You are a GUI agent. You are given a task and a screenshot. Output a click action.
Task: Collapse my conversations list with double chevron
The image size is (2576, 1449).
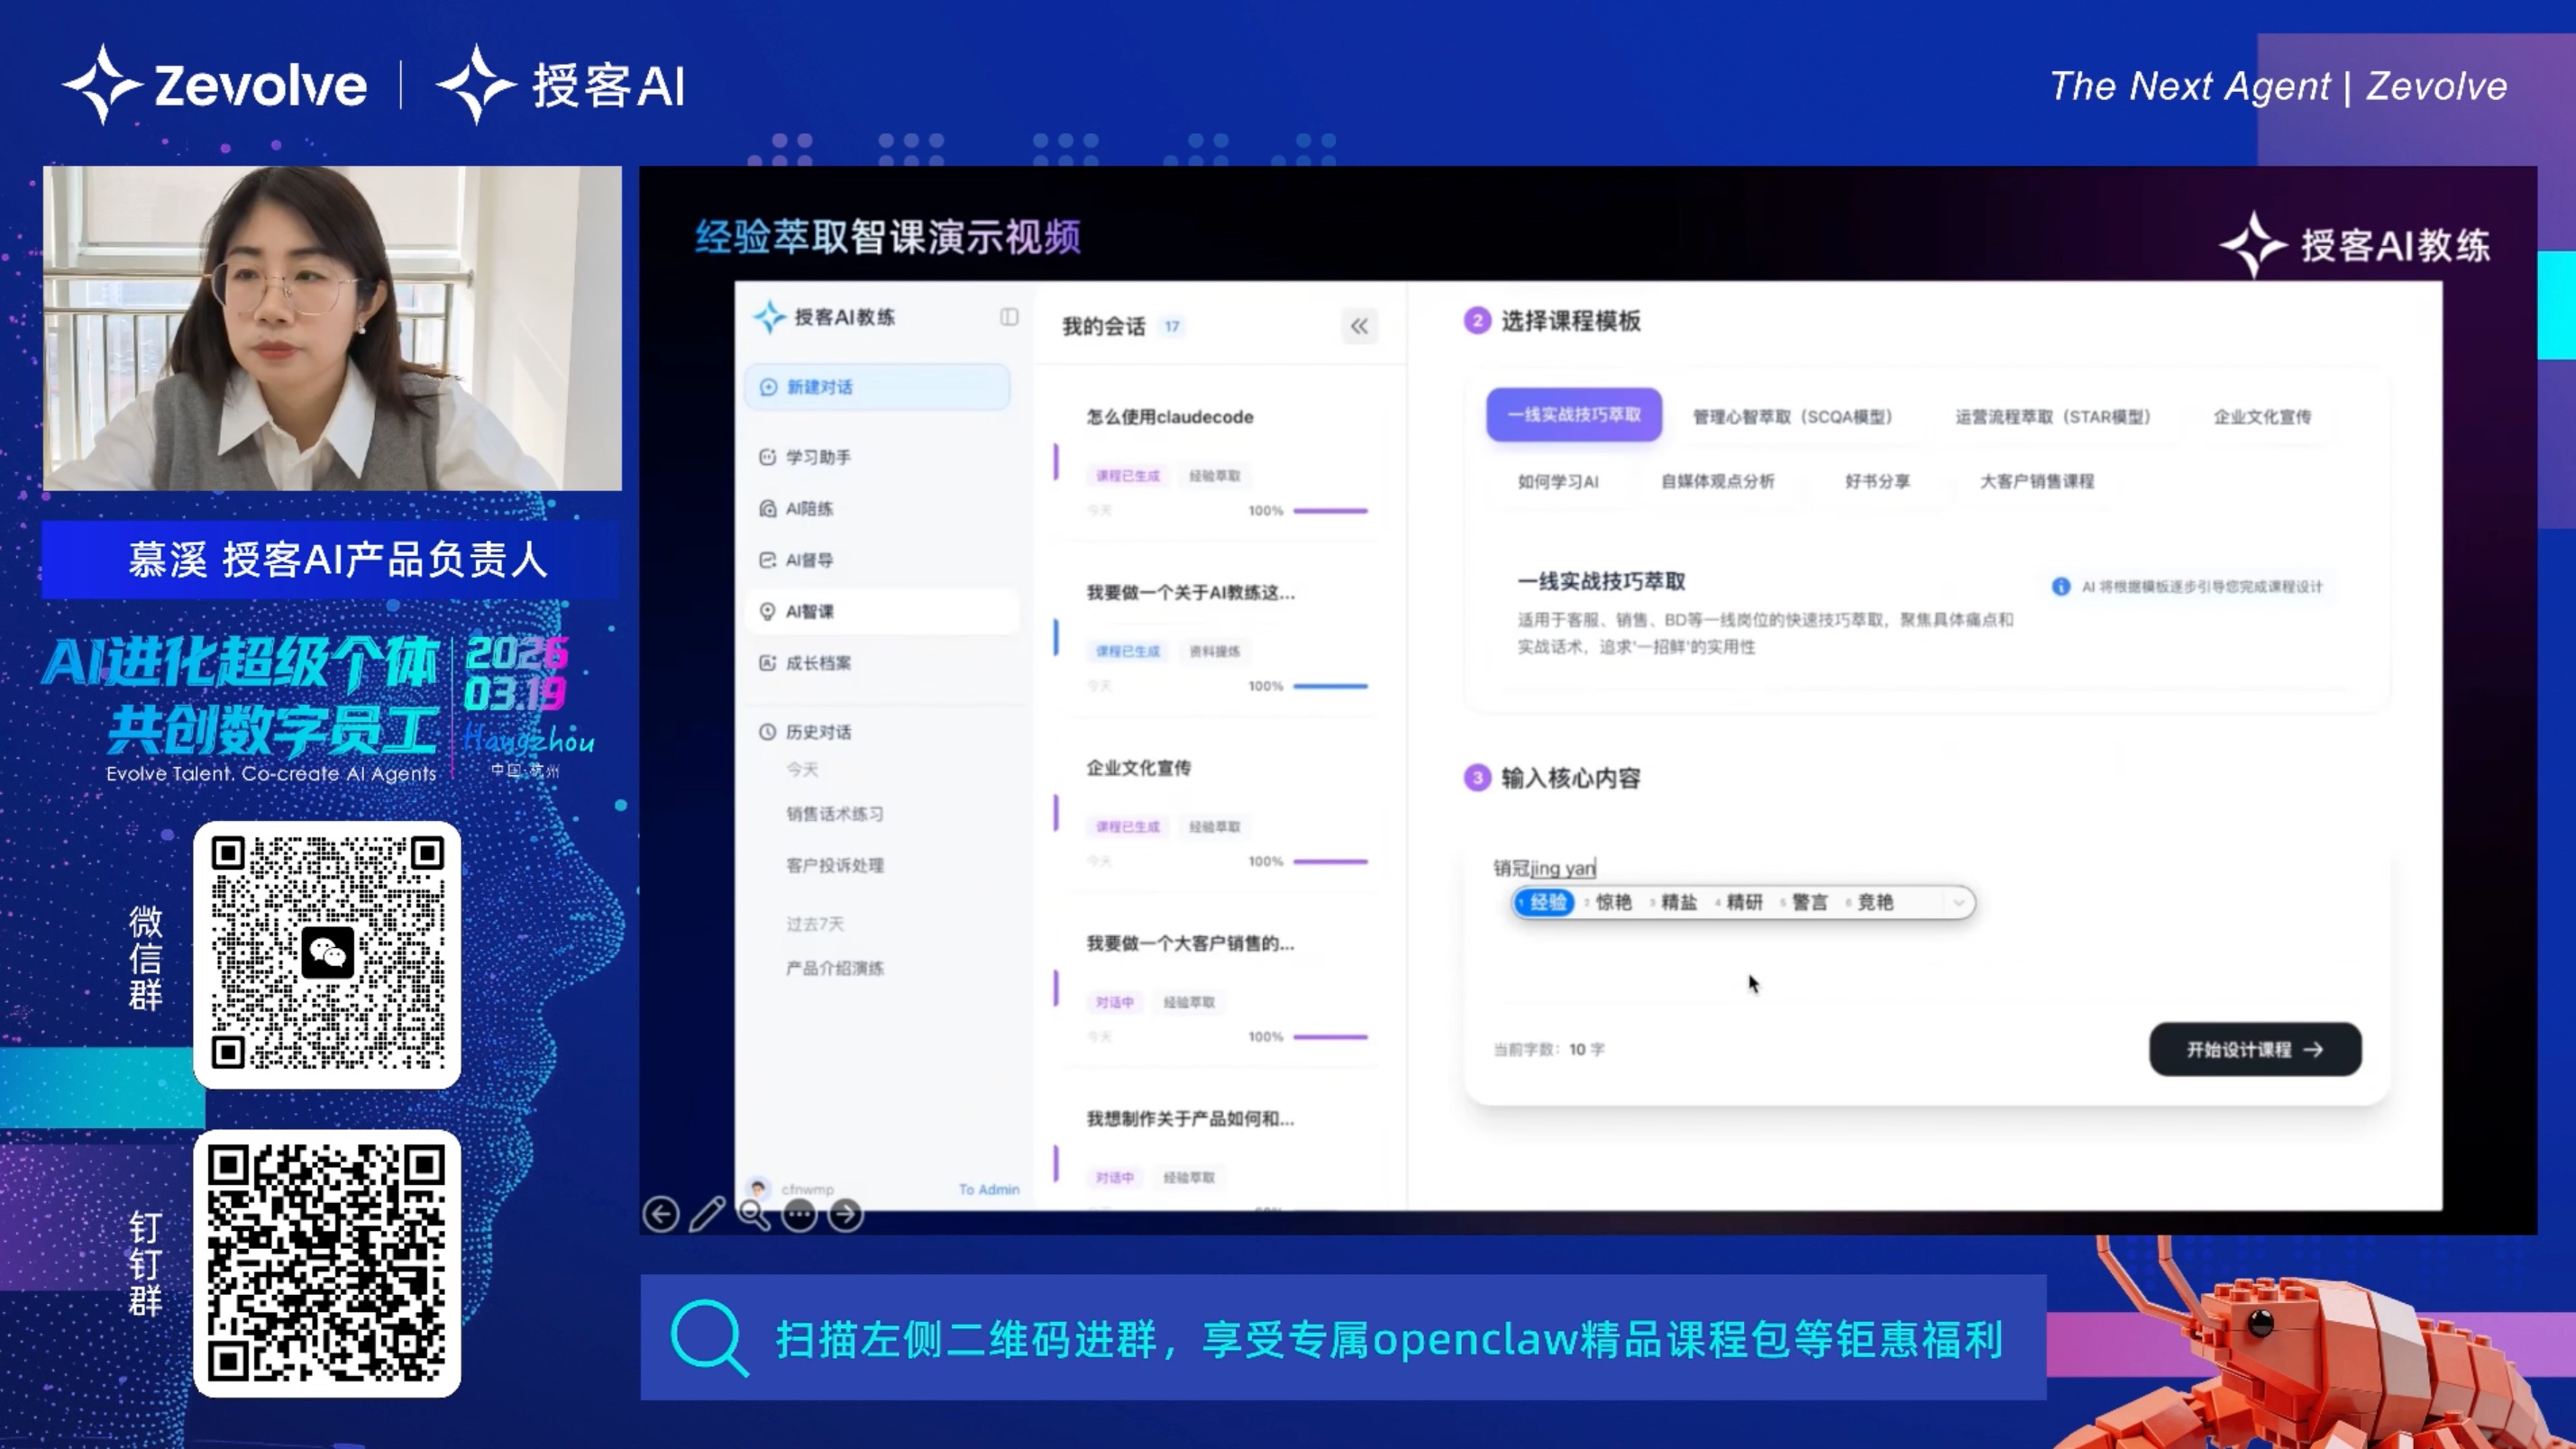(1359, 326)
